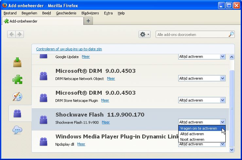Open the Extensions puzzle piece category
Screen dimensions: 242x160
pos(17,79)
